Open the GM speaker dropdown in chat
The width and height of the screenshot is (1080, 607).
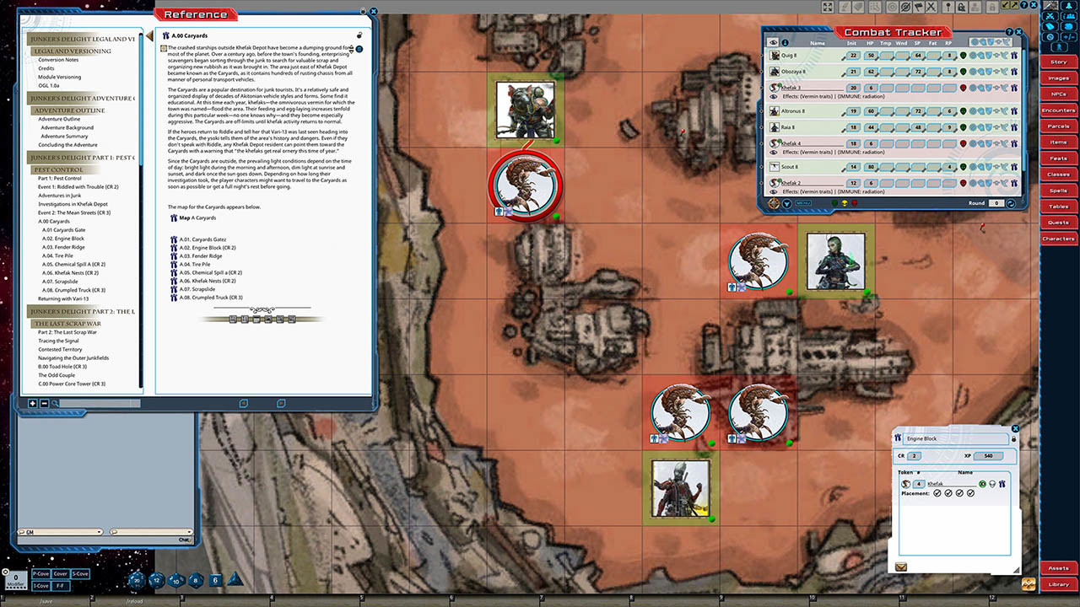pyautogui.click(x=100, y=532)
